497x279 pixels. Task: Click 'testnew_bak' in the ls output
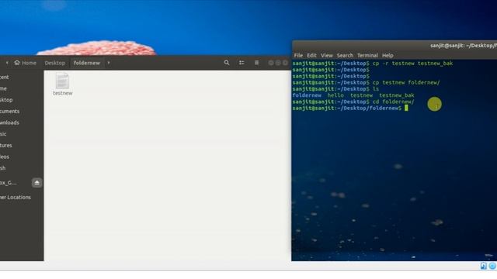pyautogui.click(x=397, y=95)
